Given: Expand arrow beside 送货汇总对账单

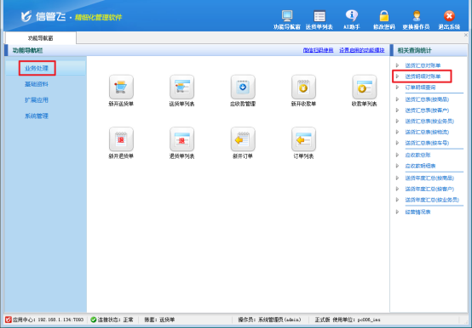Looking at the screenshot, I should tap(397, 65).
